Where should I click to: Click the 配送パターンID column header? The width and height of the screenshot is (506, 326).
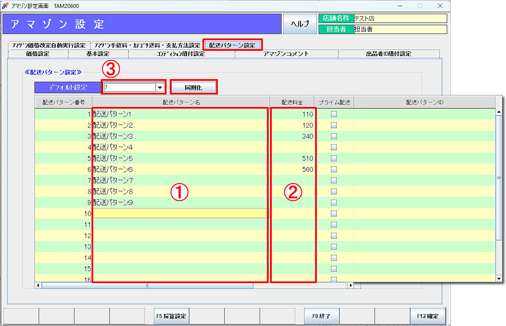pos(425,102)
